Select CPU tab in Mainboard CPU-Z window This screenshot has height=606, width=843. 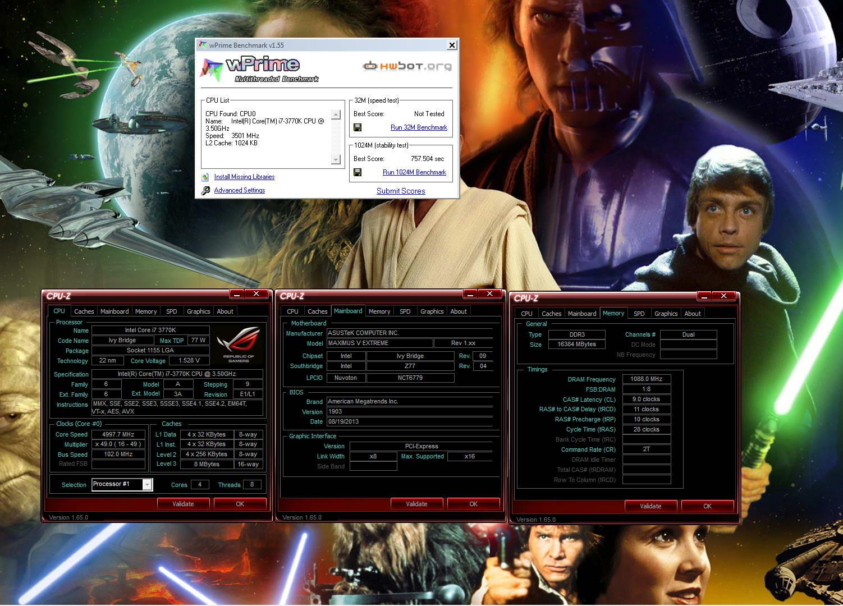pyautogui.click(x=293, y=311)
